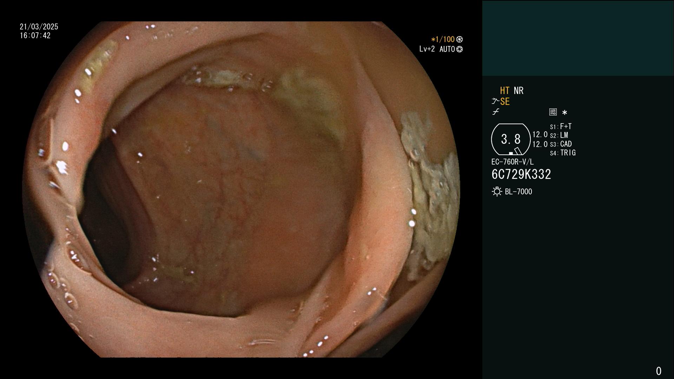Viewport: 674px width, 379px height.
Task: Click the S1: F+T switch assignment
Action: tap(561, 126)
